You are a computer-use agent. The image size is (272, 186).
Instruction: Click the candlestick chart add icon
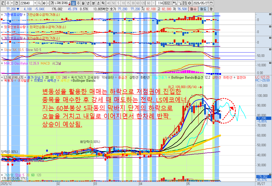pyautogui.click(x=175, y=3)
